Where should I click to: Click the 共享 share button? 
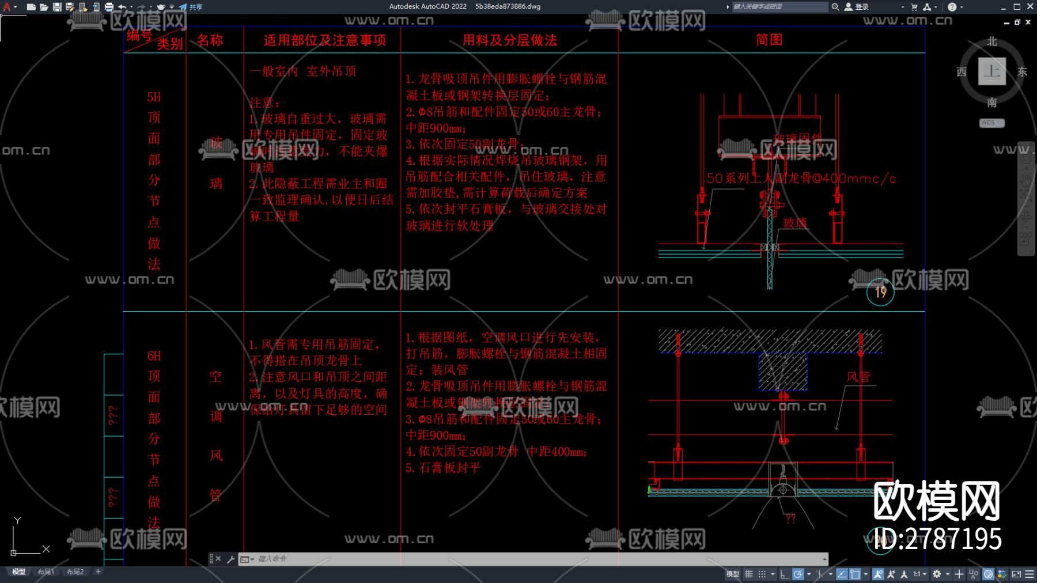tap(195, 7)
